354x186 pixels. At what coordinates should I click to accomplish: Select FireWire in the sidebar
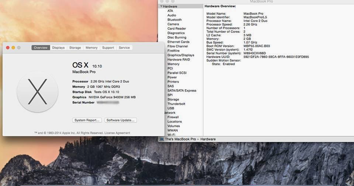(173, 51)
